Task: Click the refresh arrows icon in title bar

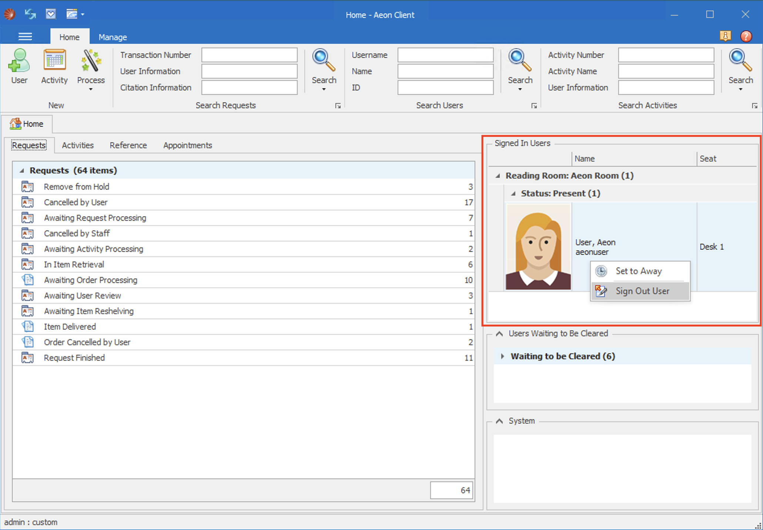Action: click(x=30, y=14)
